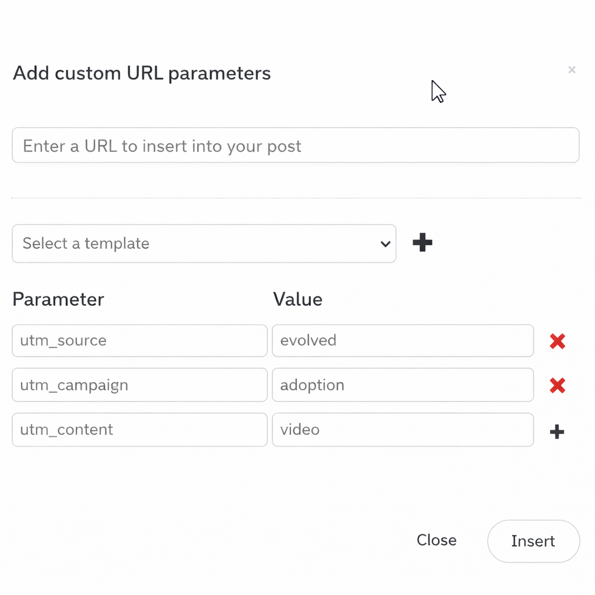Focus the video value field

[403, 429]
